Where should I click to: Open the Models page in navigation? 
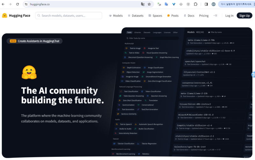pyautogui.click(x=116, y=16)
